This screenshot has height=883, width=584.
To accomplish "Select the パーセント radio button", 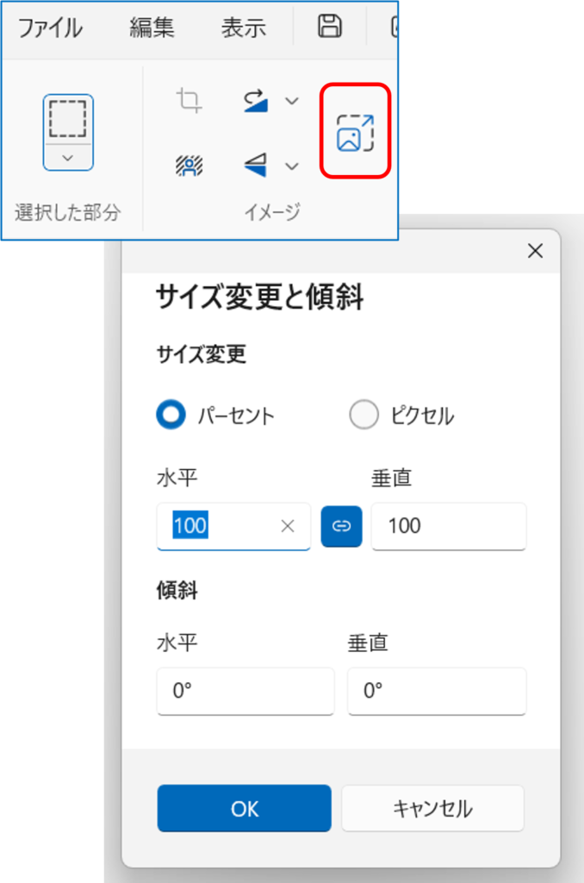I will 171,416.
